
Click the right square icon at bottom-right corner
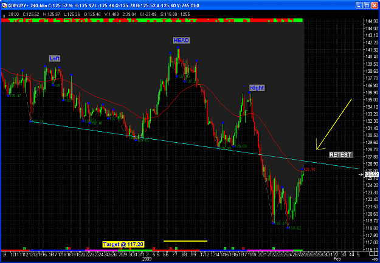pyautogui.click(x=376, y=254)
